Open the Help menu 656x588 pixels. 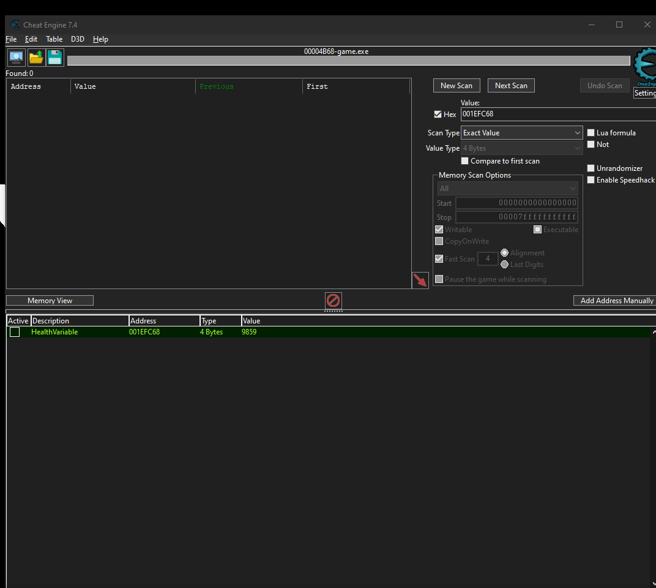coord(100,39)
